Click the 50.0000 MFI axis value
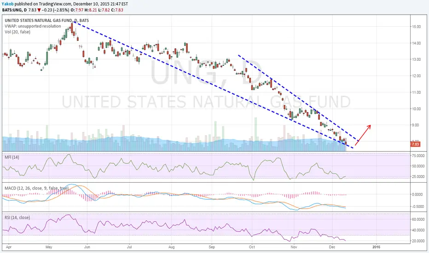The image size is (429, 253). click(x=418, y=166)
